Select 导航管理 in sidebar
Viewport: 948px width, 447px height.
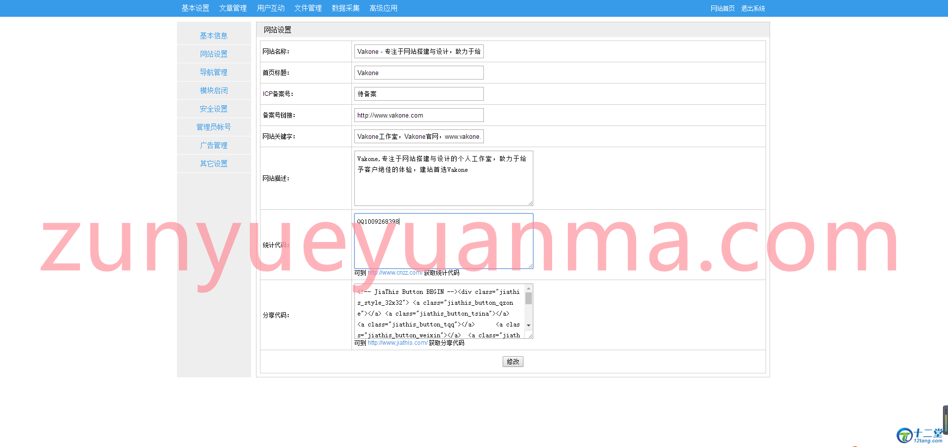[x=214, y=72]
